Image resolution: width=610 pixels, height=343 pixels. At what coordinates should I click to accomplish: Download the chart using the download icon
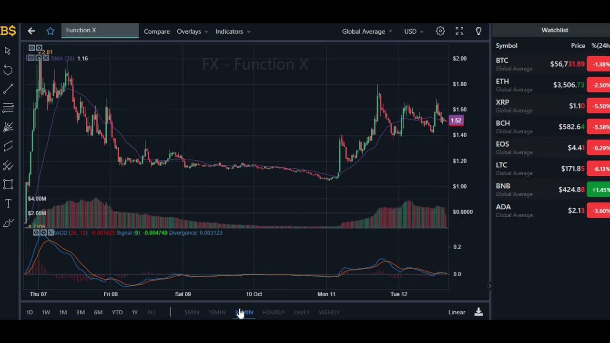[x=478, y=312]
